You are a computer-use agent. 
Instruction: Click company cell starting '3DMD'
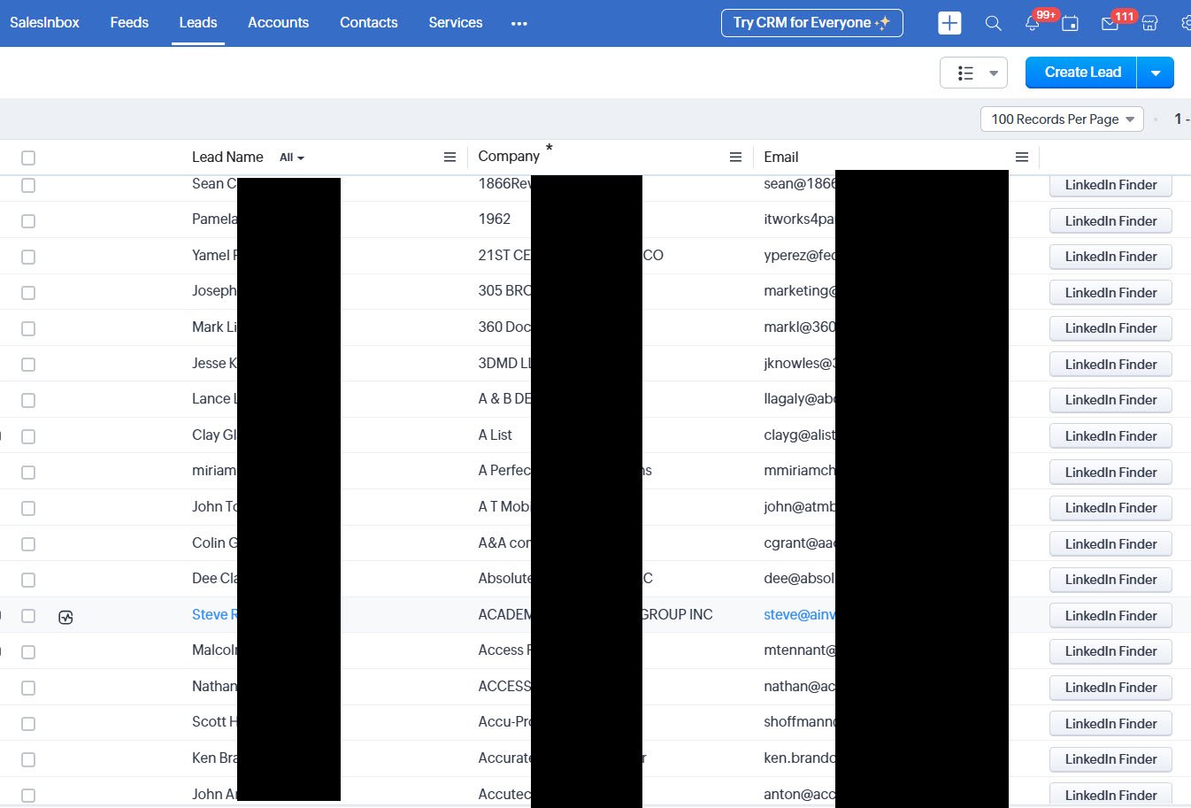(504, 363)
